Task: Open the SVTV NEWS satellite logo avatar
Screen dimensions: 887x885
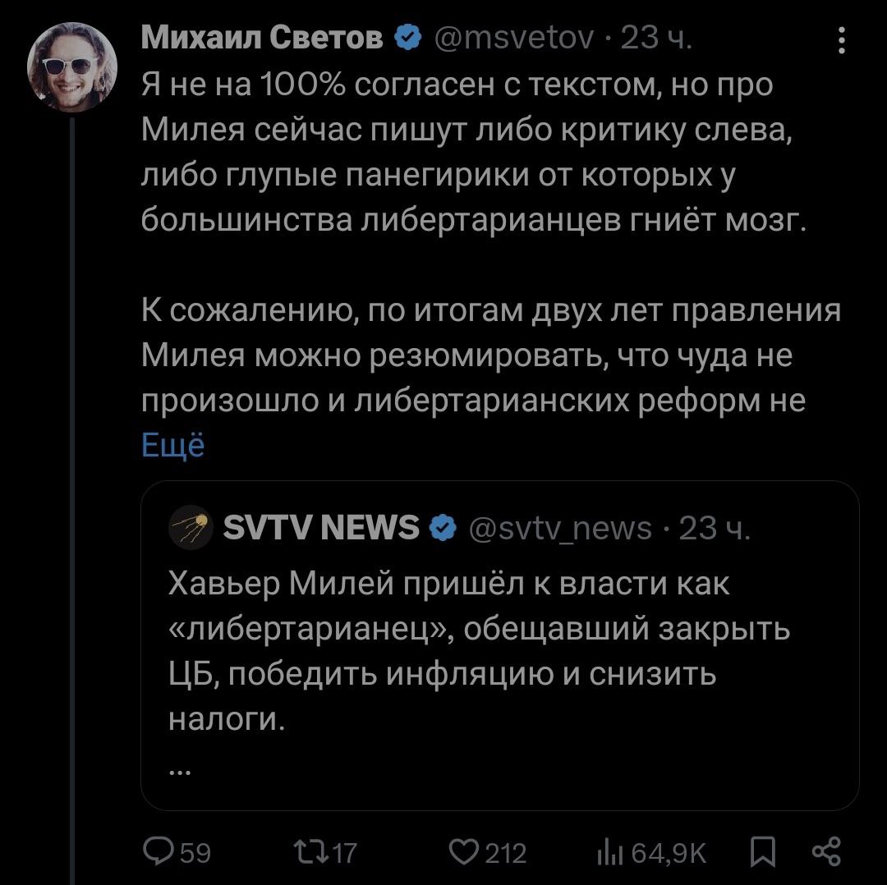Action: pyautogui.click(x=190, y=529)
